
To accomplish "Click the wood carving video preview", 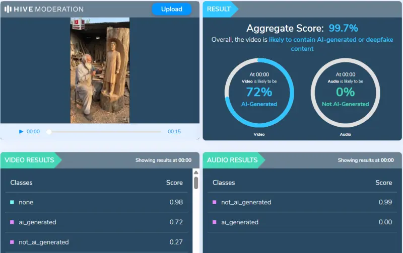I will pos(100,70).
